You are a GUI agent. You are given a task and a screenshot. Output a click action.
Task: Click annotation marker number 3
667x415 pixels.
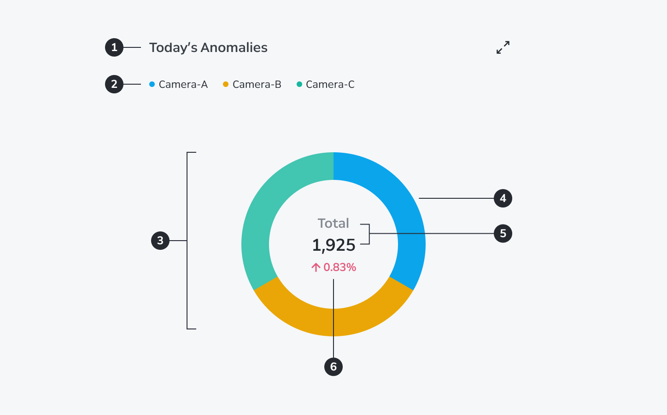tap(160, 241)
